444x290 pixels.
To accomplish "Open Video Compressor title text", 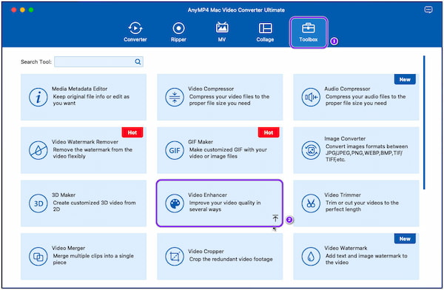I will [211, 89].
